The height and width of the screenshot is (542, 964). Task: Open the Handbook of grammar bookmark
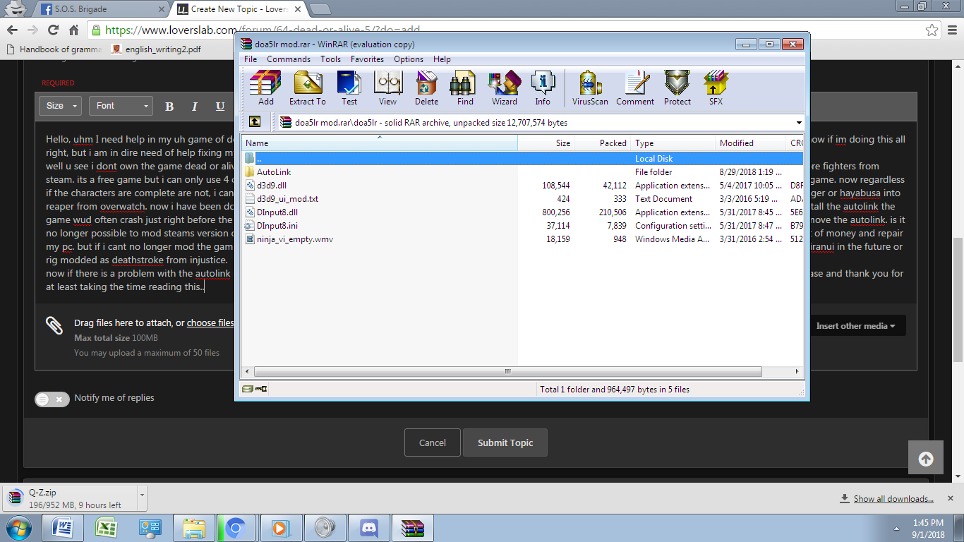click(54, 49)
